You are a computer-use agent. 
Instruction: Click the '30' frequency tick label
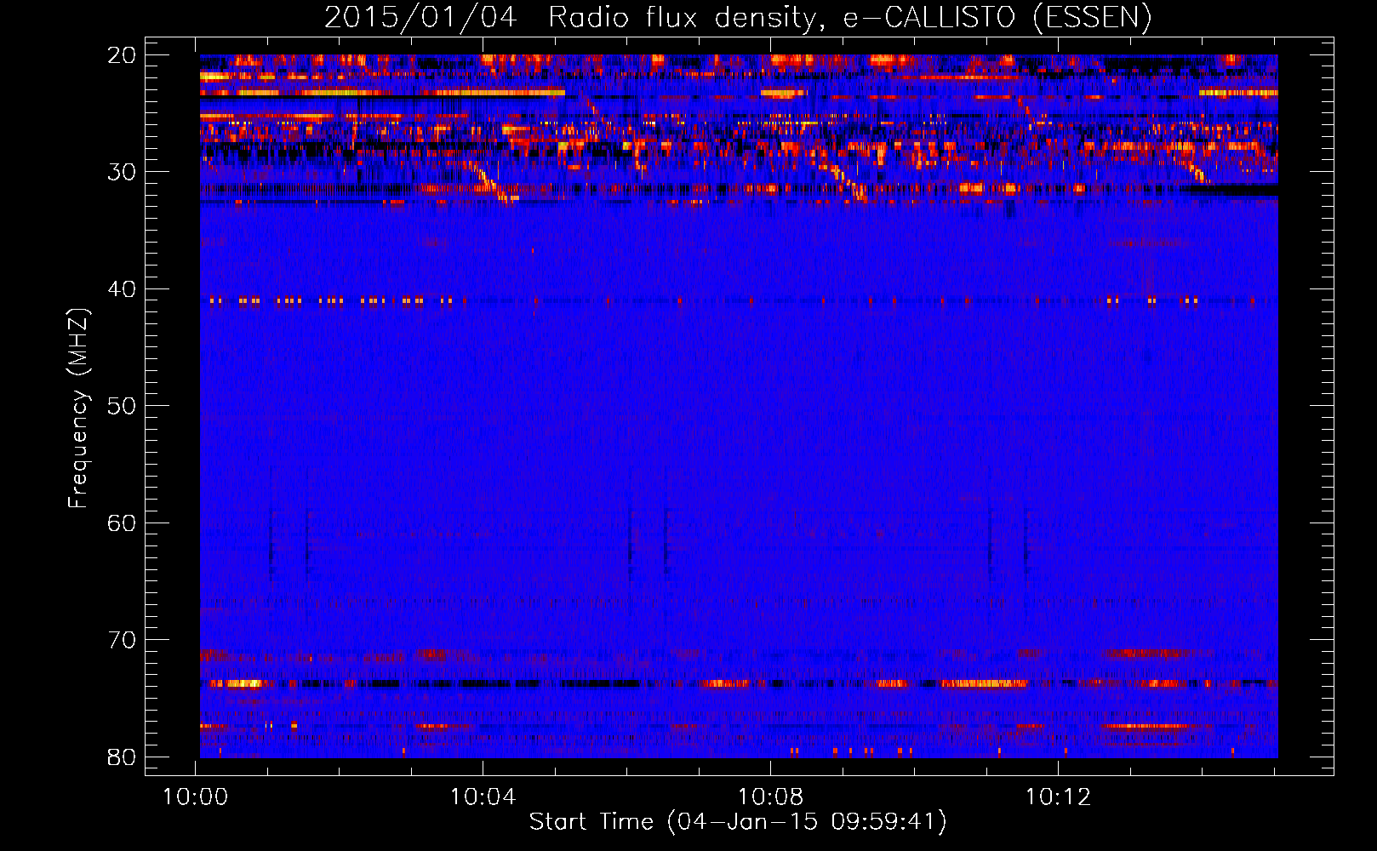(122, 172)
